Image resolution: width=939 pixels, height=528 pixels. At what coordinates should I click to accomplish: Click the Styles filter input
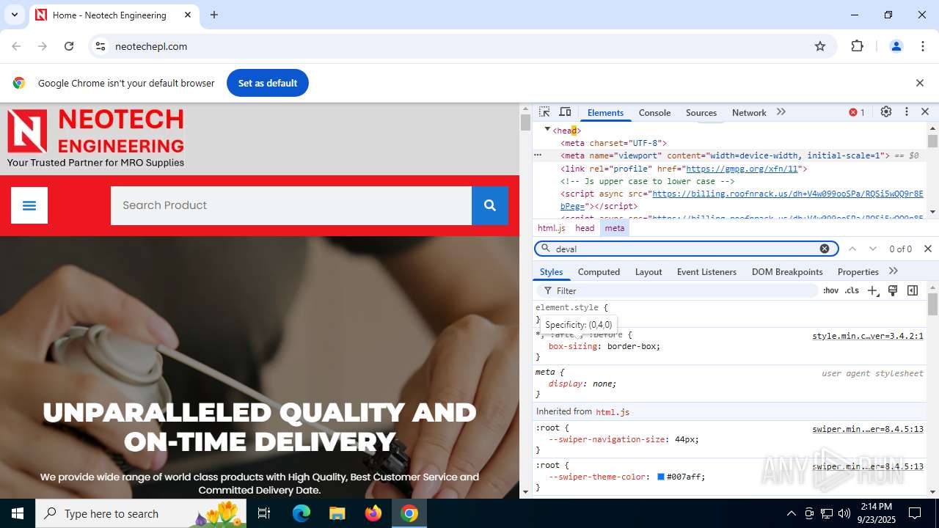pos(679,290)
